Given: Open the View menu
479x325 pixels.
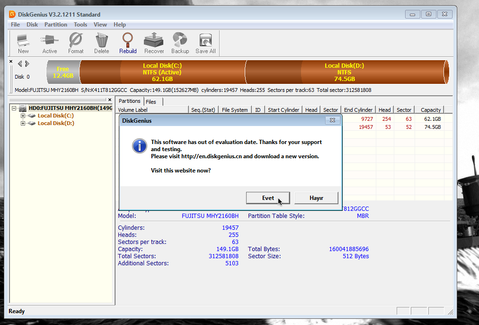Looking at the screenshot, I should click(100, 25).
